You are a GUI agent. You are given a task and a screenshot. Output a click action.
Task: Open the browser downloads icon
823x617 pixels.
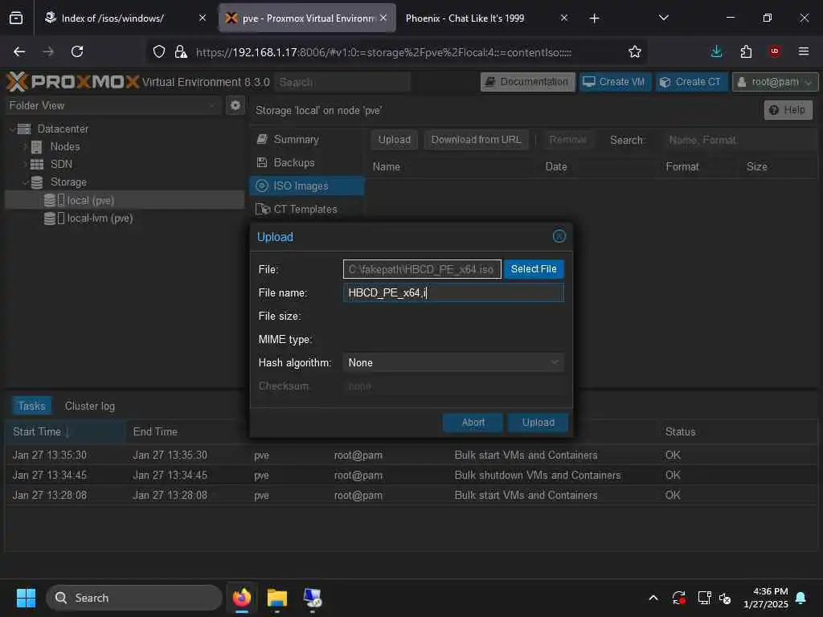716,51
